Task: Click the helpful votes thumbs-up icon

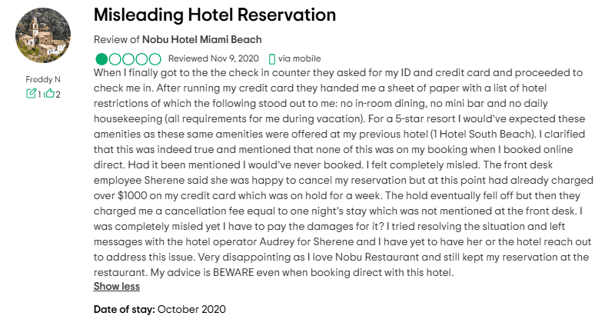Action: pyautogui.click(x=48, y=94)
